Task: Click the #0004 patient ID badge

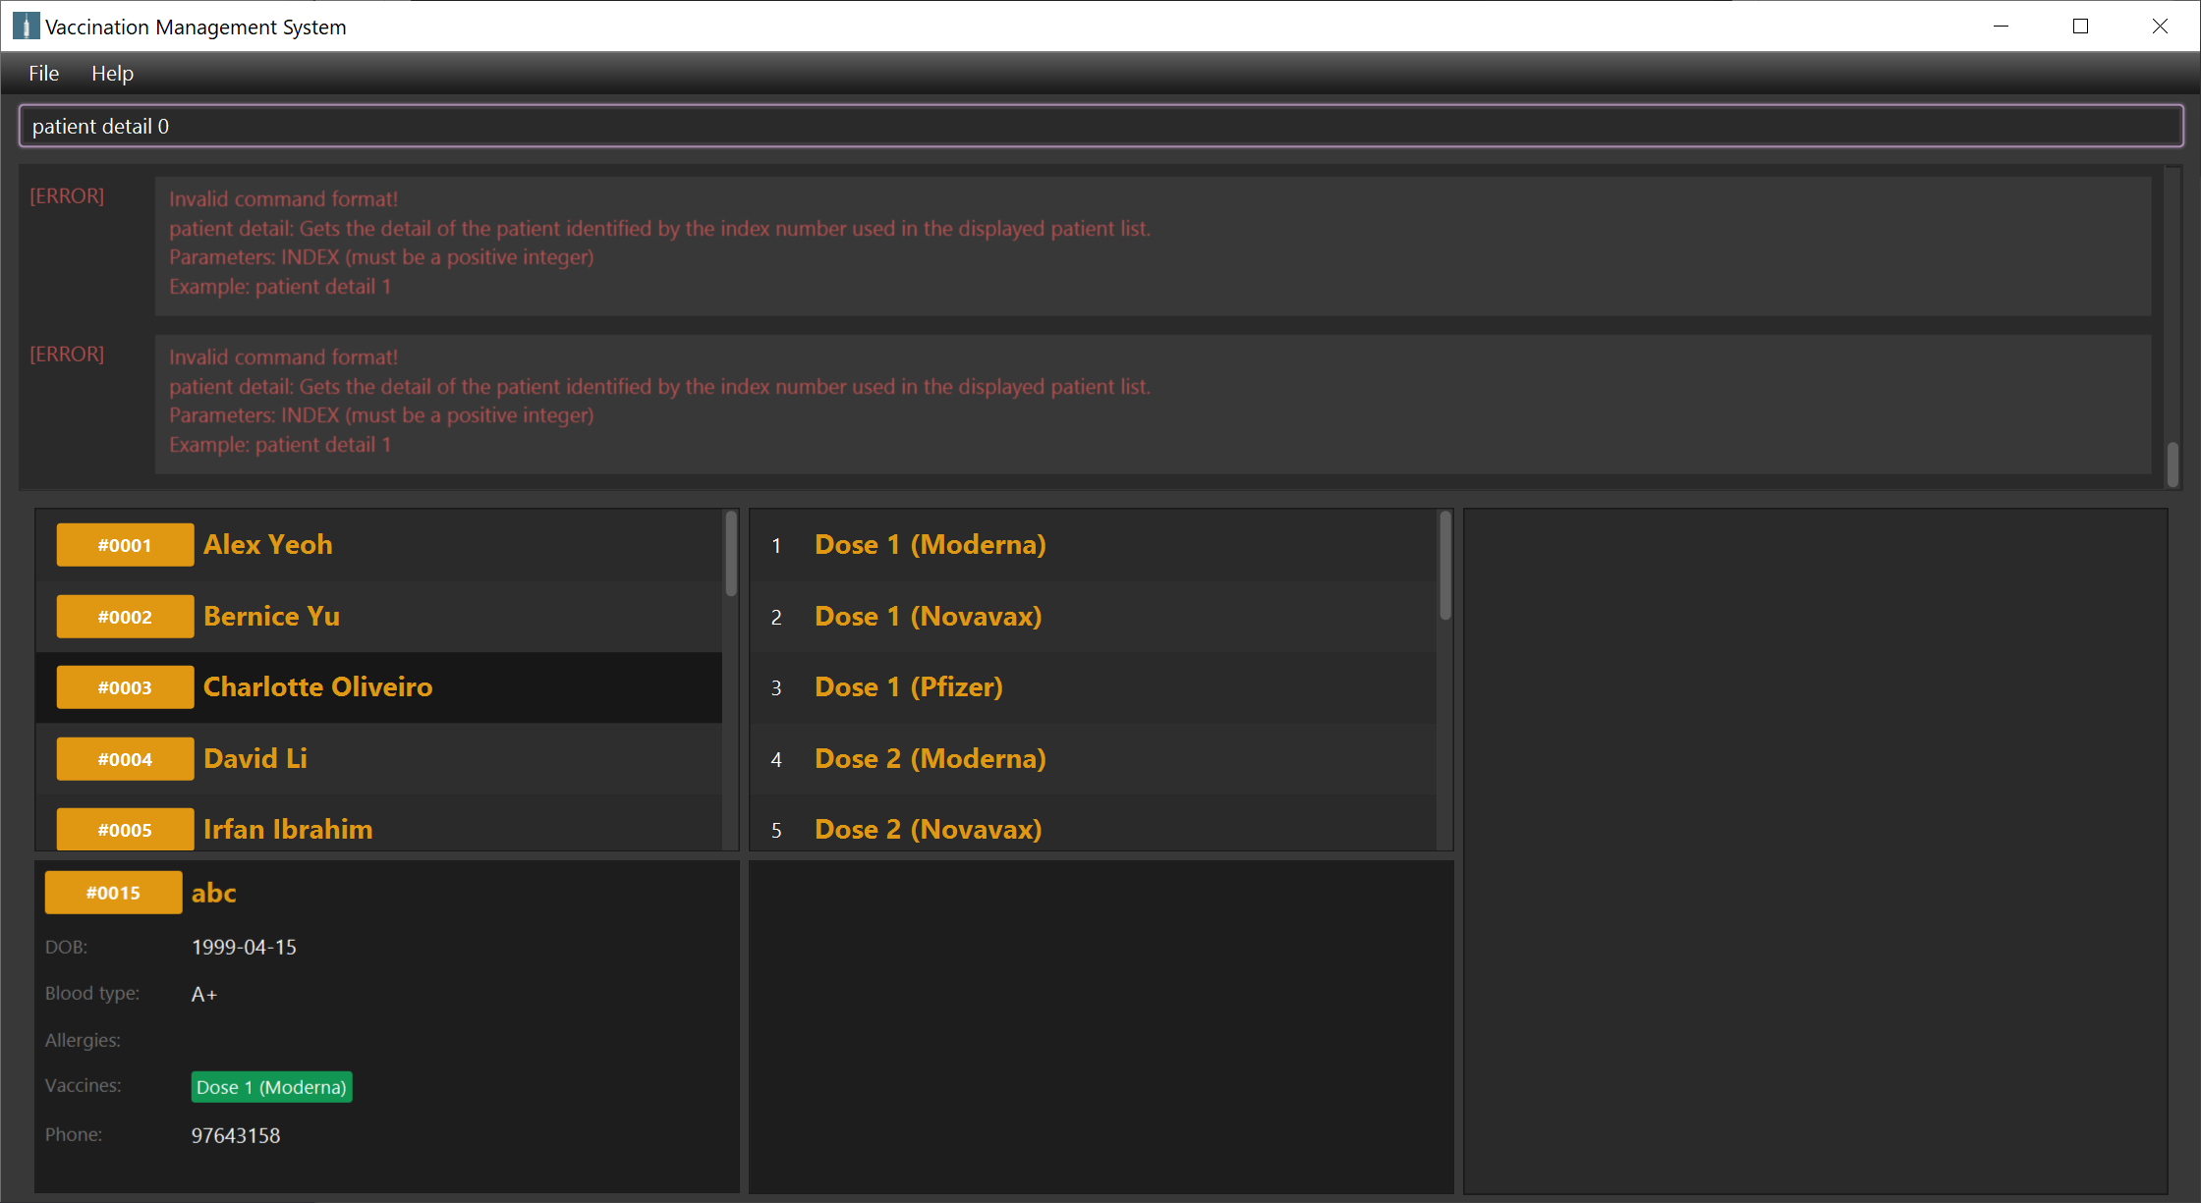Action: (x=125, y=759)
